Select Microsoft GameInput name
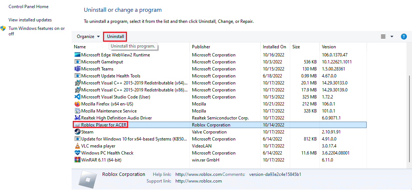The width and height of the screenshot is (412, 191). 102,62
